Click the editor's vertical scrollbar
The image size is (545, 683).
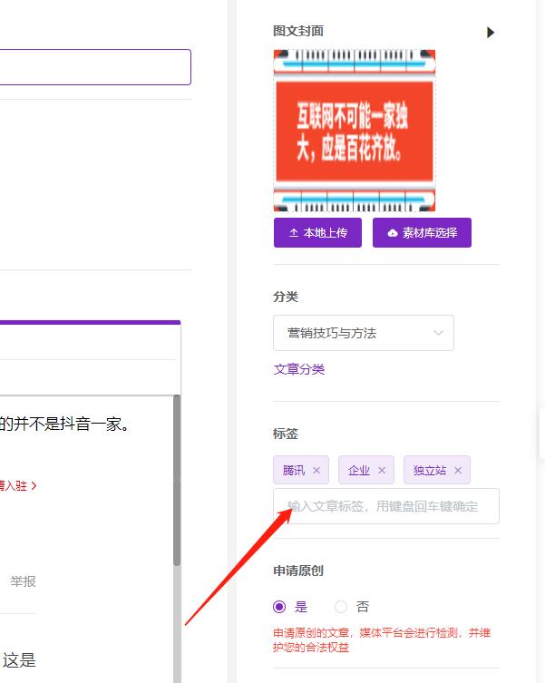tap(176, 481)
